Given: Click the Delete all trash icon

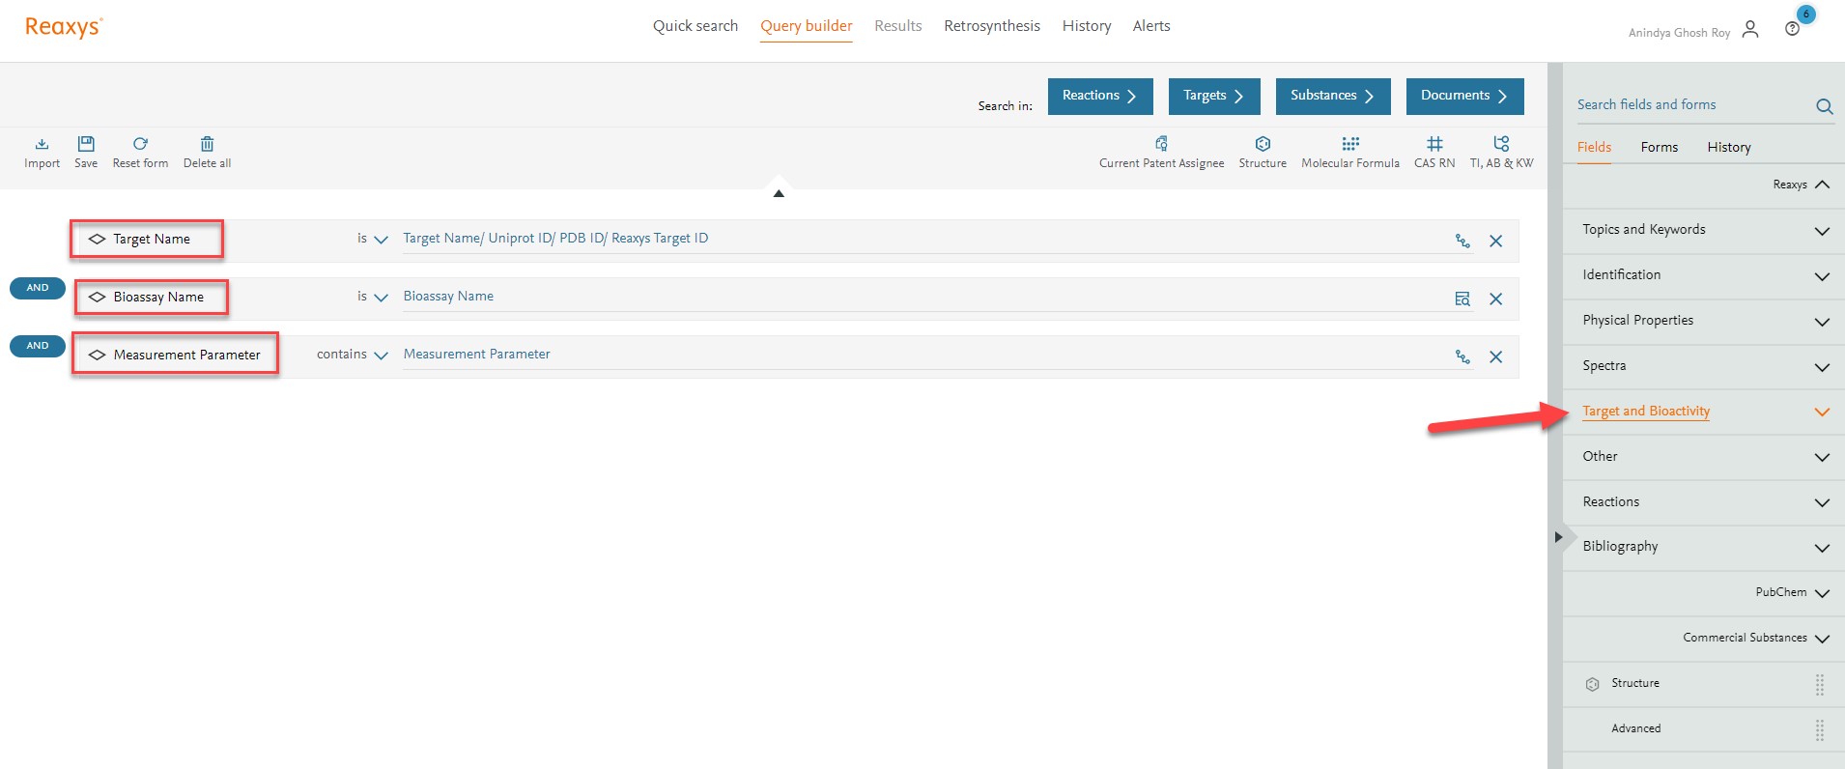Looking at the screenshot, I should pos(207,145).
